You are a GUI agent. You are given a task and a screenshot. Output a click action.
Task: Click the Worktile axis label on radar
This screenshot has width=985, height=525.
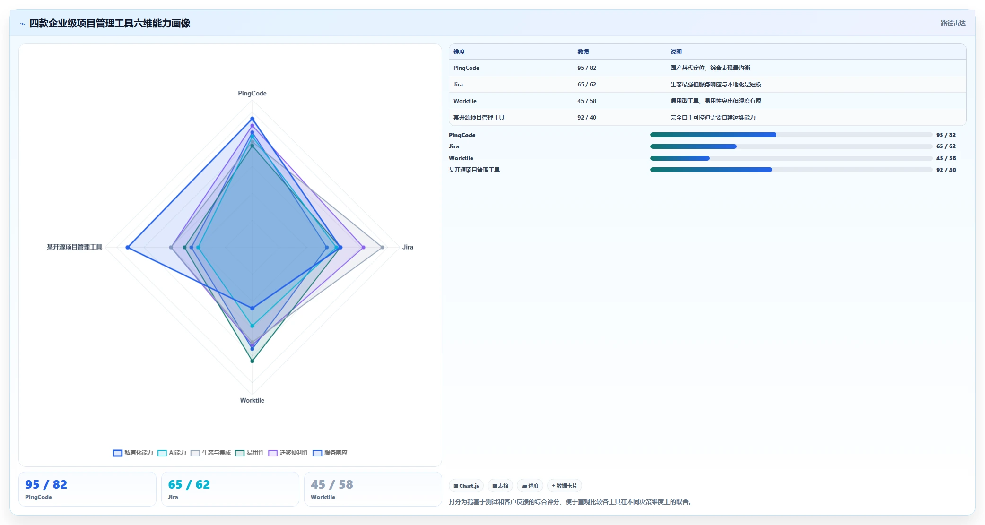tap(252, 400)
